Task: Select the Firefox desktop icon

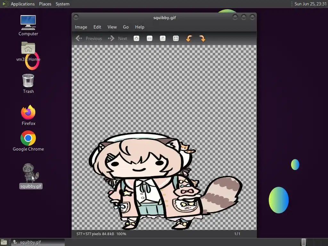Action: tap(28, 115)
